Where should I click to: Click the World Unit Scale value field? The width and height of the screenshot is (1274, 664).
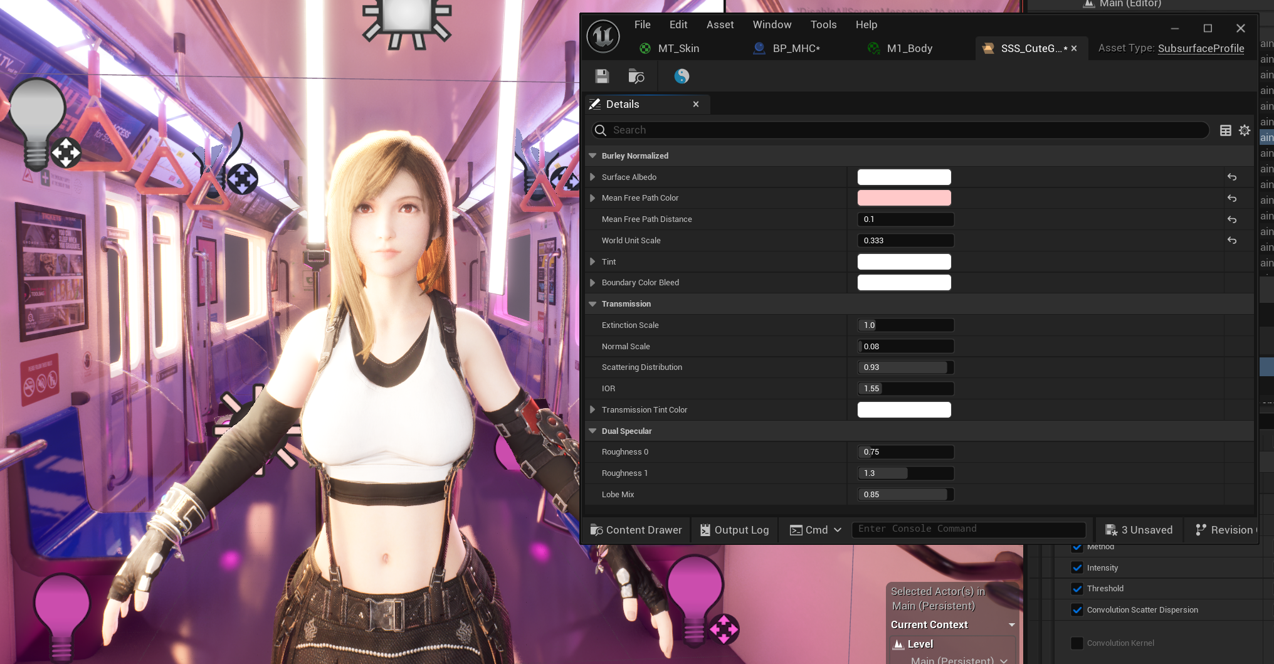[905, 241]
